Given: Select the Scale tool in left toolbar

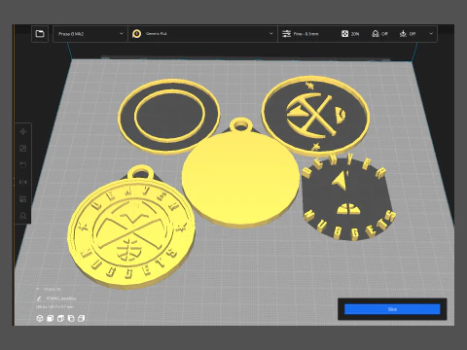Looking at the screenshot, I should pyautogui.click(x=23, y=149).
